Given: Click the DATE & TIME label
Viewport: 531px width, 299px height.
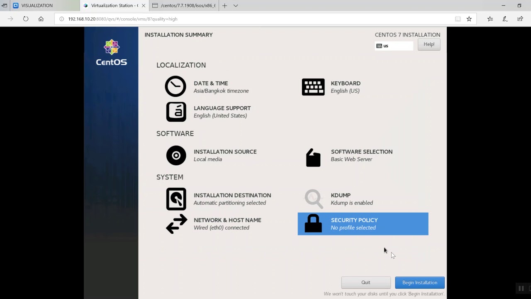Looking at the screenshot, I should tap(211, 83).
